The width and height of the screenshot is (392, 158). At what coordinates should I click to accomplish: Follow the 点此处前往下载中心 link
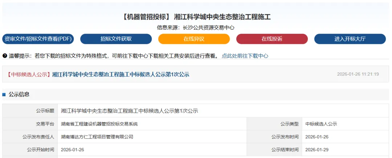(245, 56)
